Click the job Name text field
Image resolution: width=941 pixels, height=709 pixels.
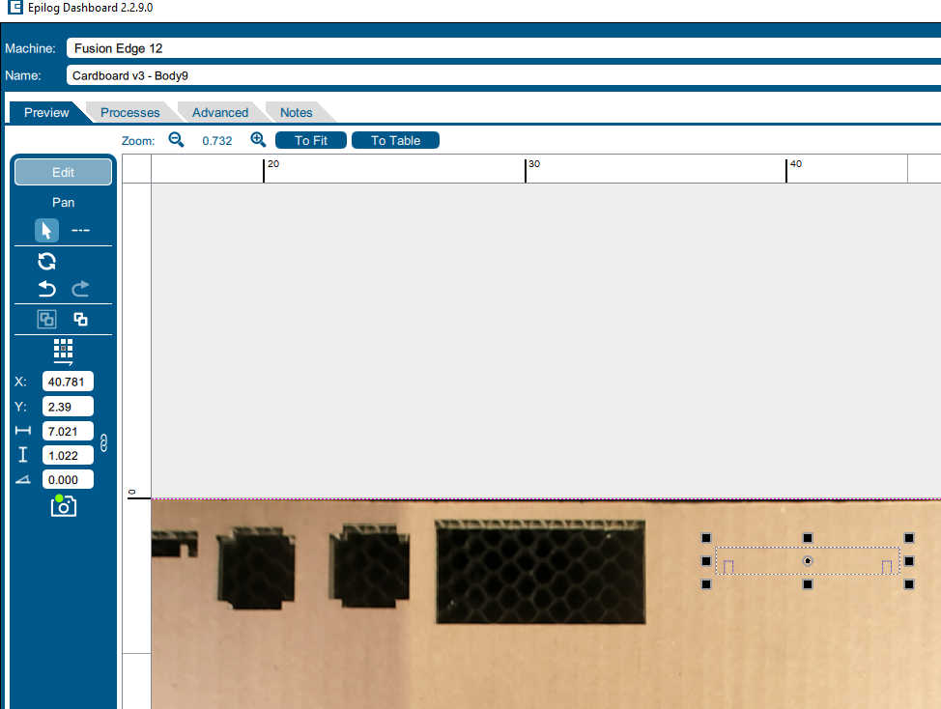pyautogui.click(x=502, y=75)
